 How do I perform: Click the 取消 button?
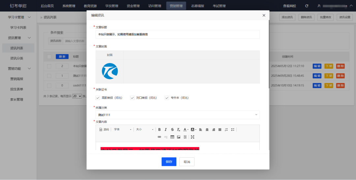[187, 162]
